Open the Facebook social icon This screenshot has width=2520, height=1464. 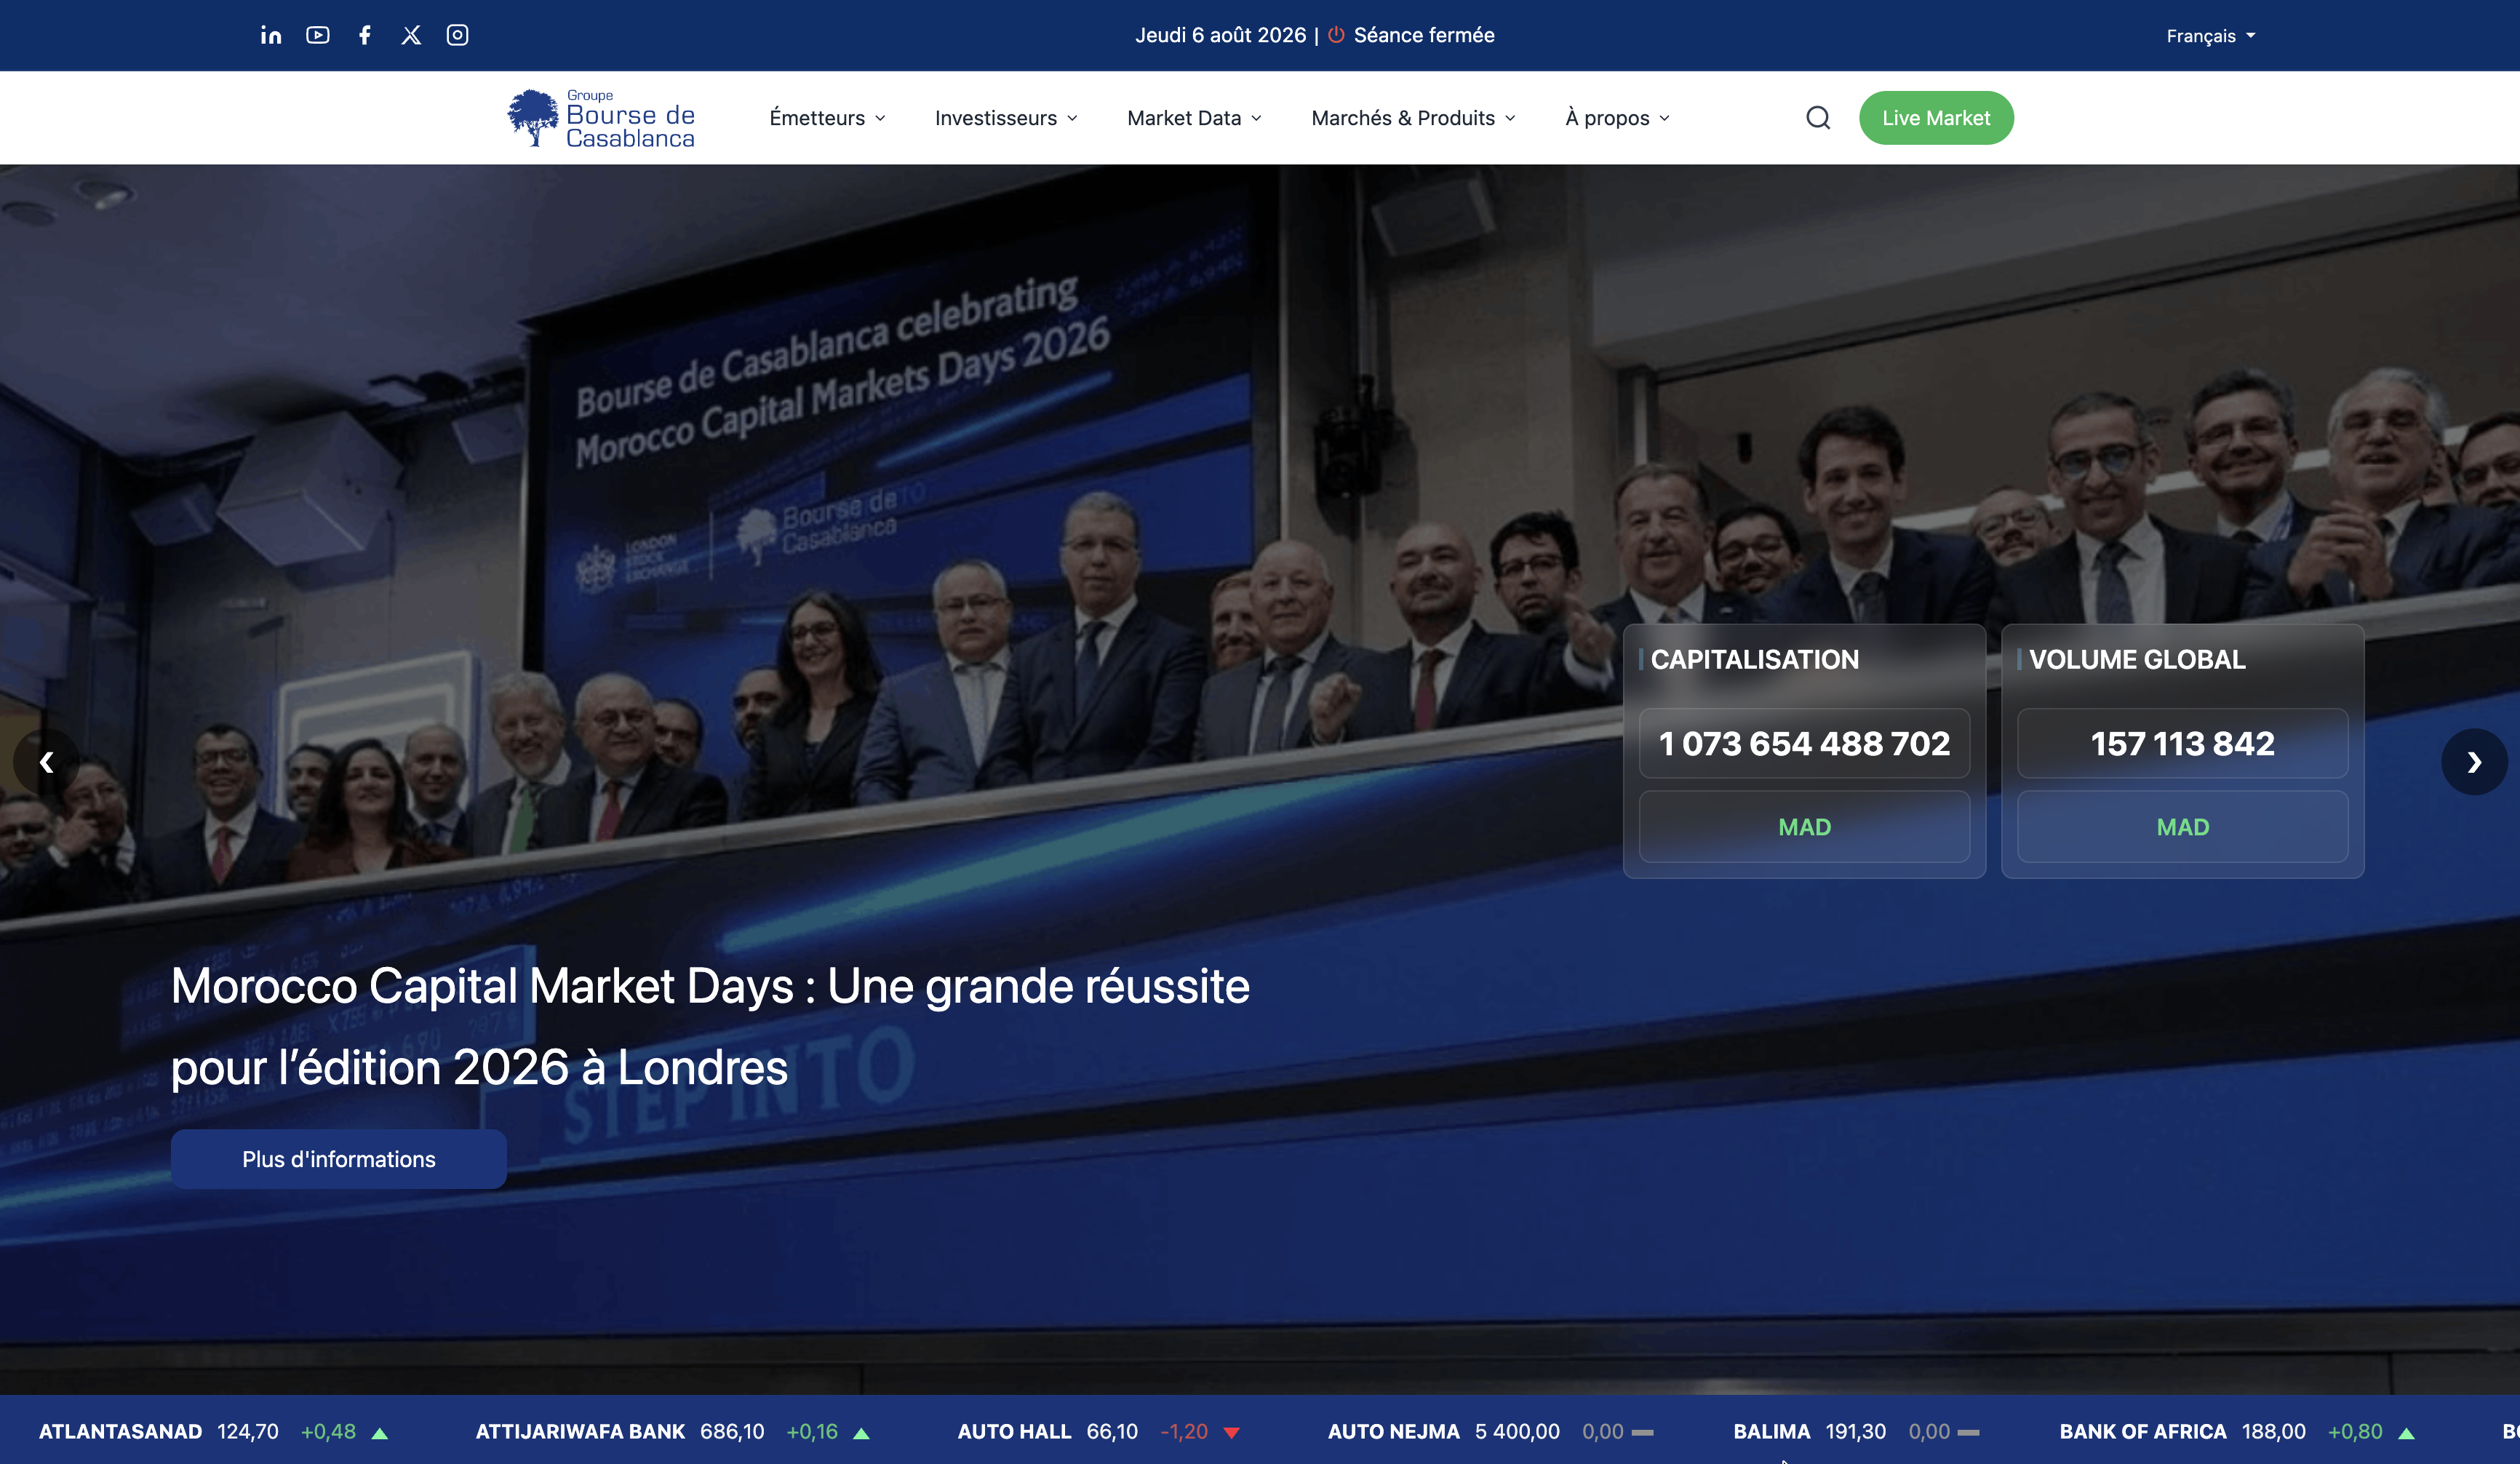click(x=365, y=35)
